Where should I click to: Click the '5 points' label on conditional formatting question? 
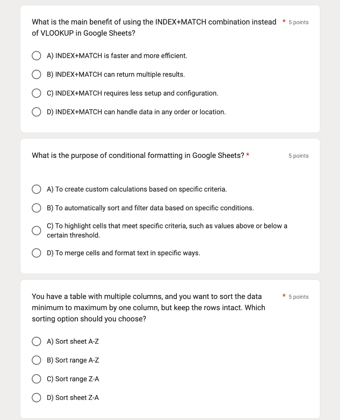tap(299, 155)
